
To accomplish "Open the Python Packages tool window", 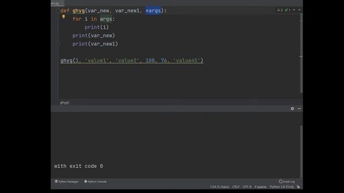I will point(67,182).
